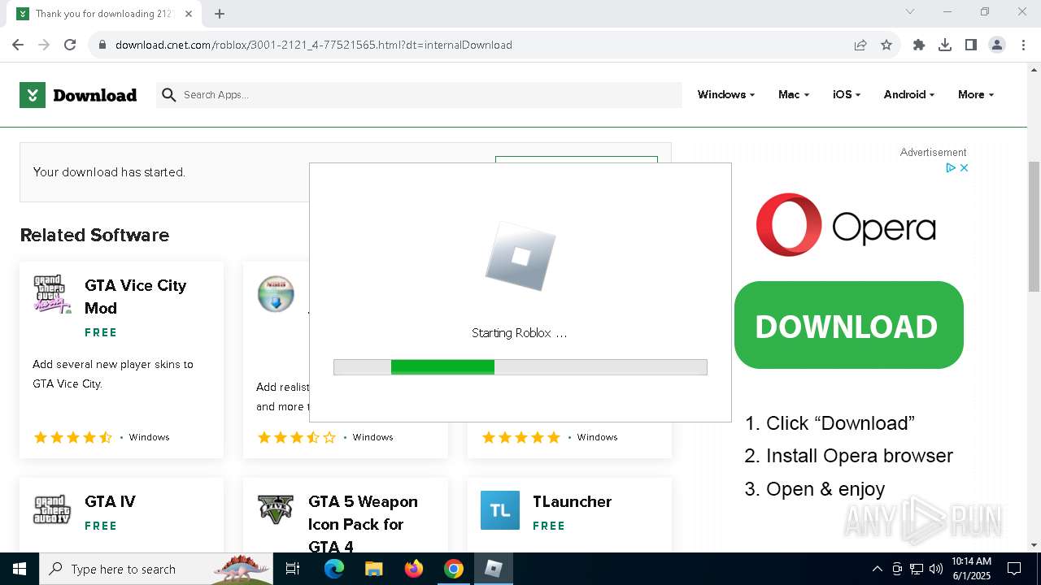1041x585 pixels.
Task: Switch to Chrome on the taskbar
Action: click(454, 569)
